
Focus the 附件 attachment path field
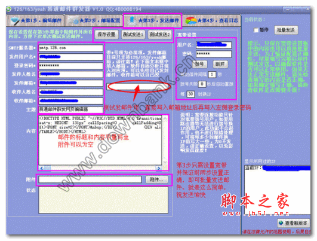tap(90, 179)
